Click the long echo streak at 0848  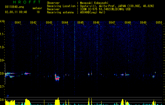tap(127, 75)
